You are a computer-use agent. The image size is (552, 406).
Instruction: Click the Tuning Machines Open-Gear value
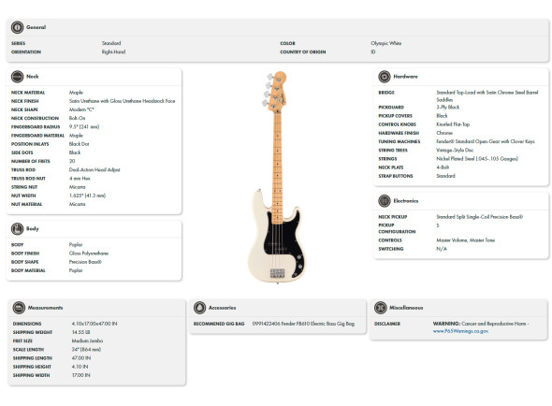click(x=486, y=141)
